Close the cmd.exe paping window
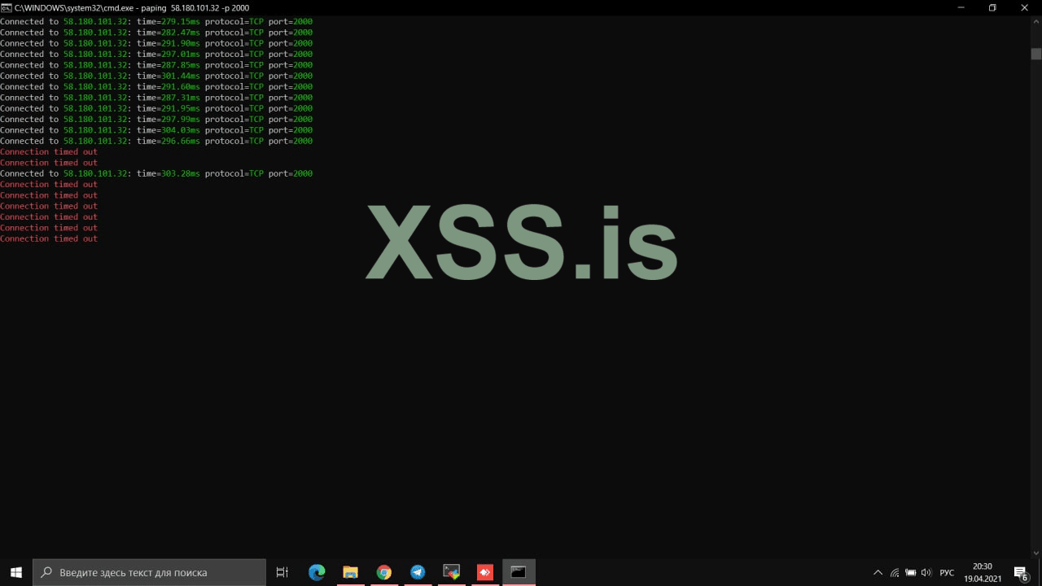This screenshot has height=586, width=1042. click(x=1025, y=7)
